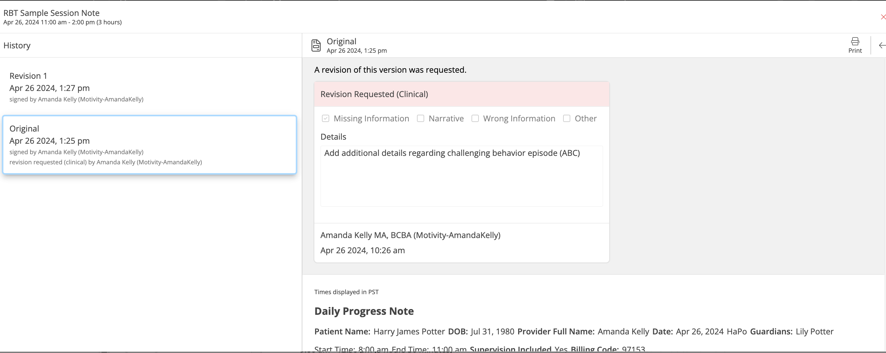Click the Revision Requested (Clinical) header
886x353 pixels.
tap(374, 94)
